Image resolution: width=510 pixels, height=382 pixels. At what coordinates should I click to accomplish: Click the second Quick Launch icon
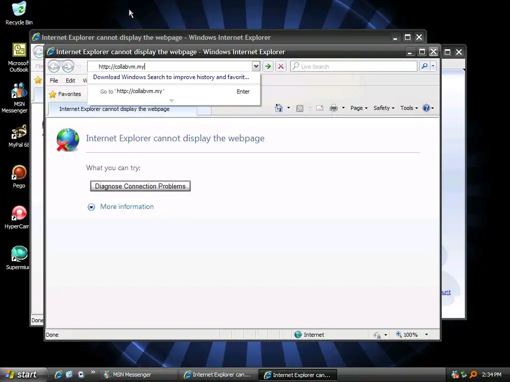tap(69, 375)
